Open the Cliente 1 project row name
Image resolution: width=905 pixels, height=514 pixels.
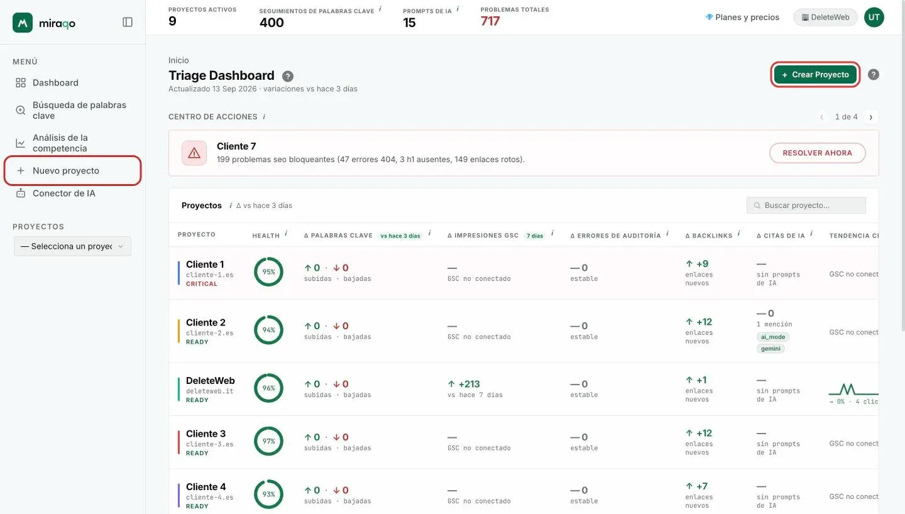click(205, 265)
